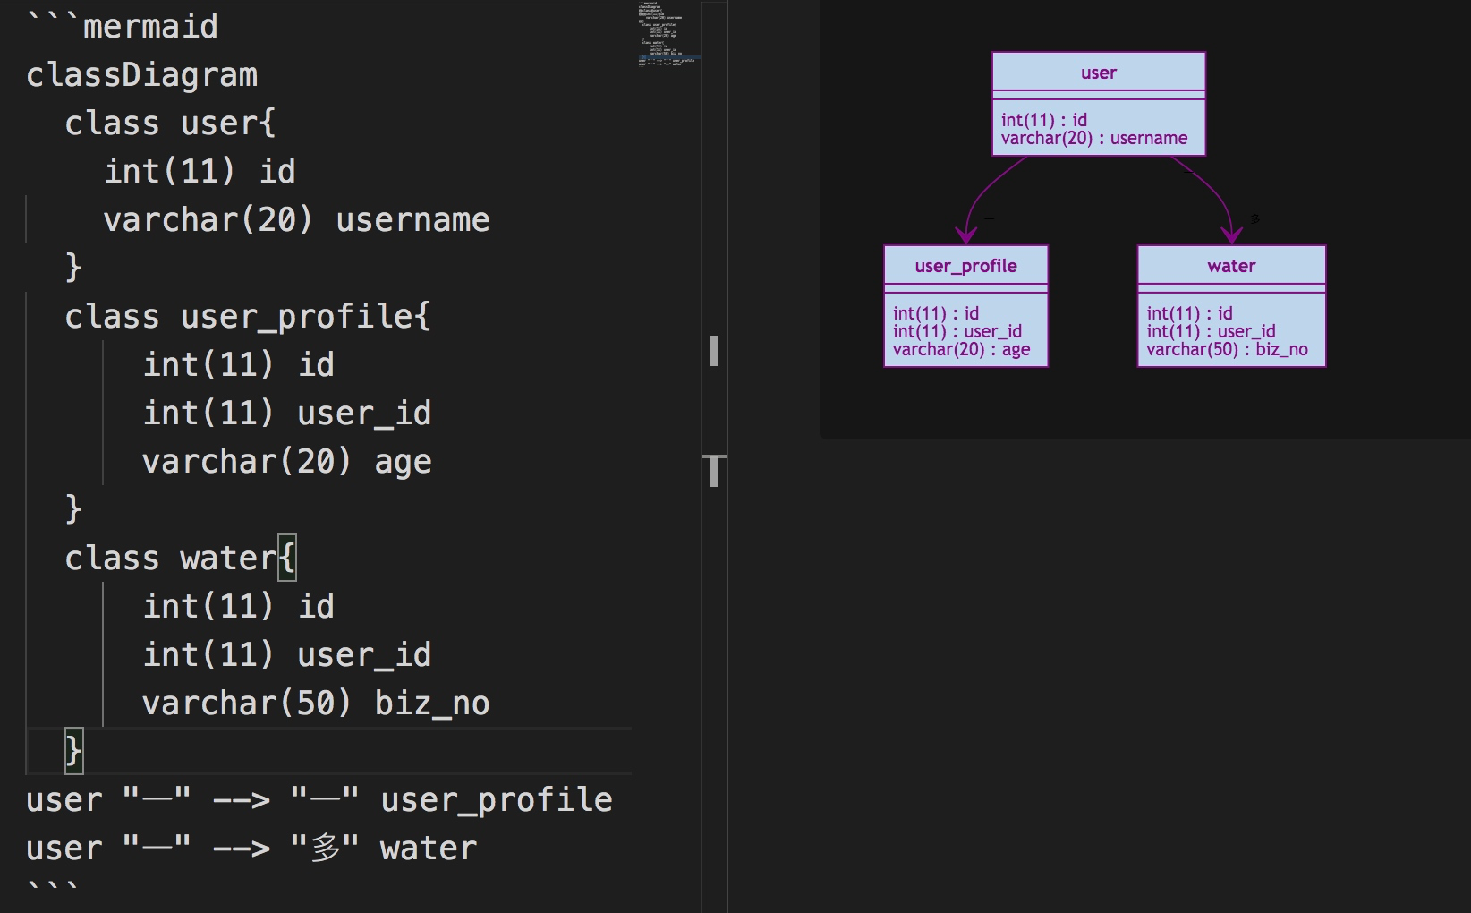This screenshot has width=1471, height=913.
Task: Click 'int(11) : id' in the user diagram box
Action: click(x=1044, y=120)
